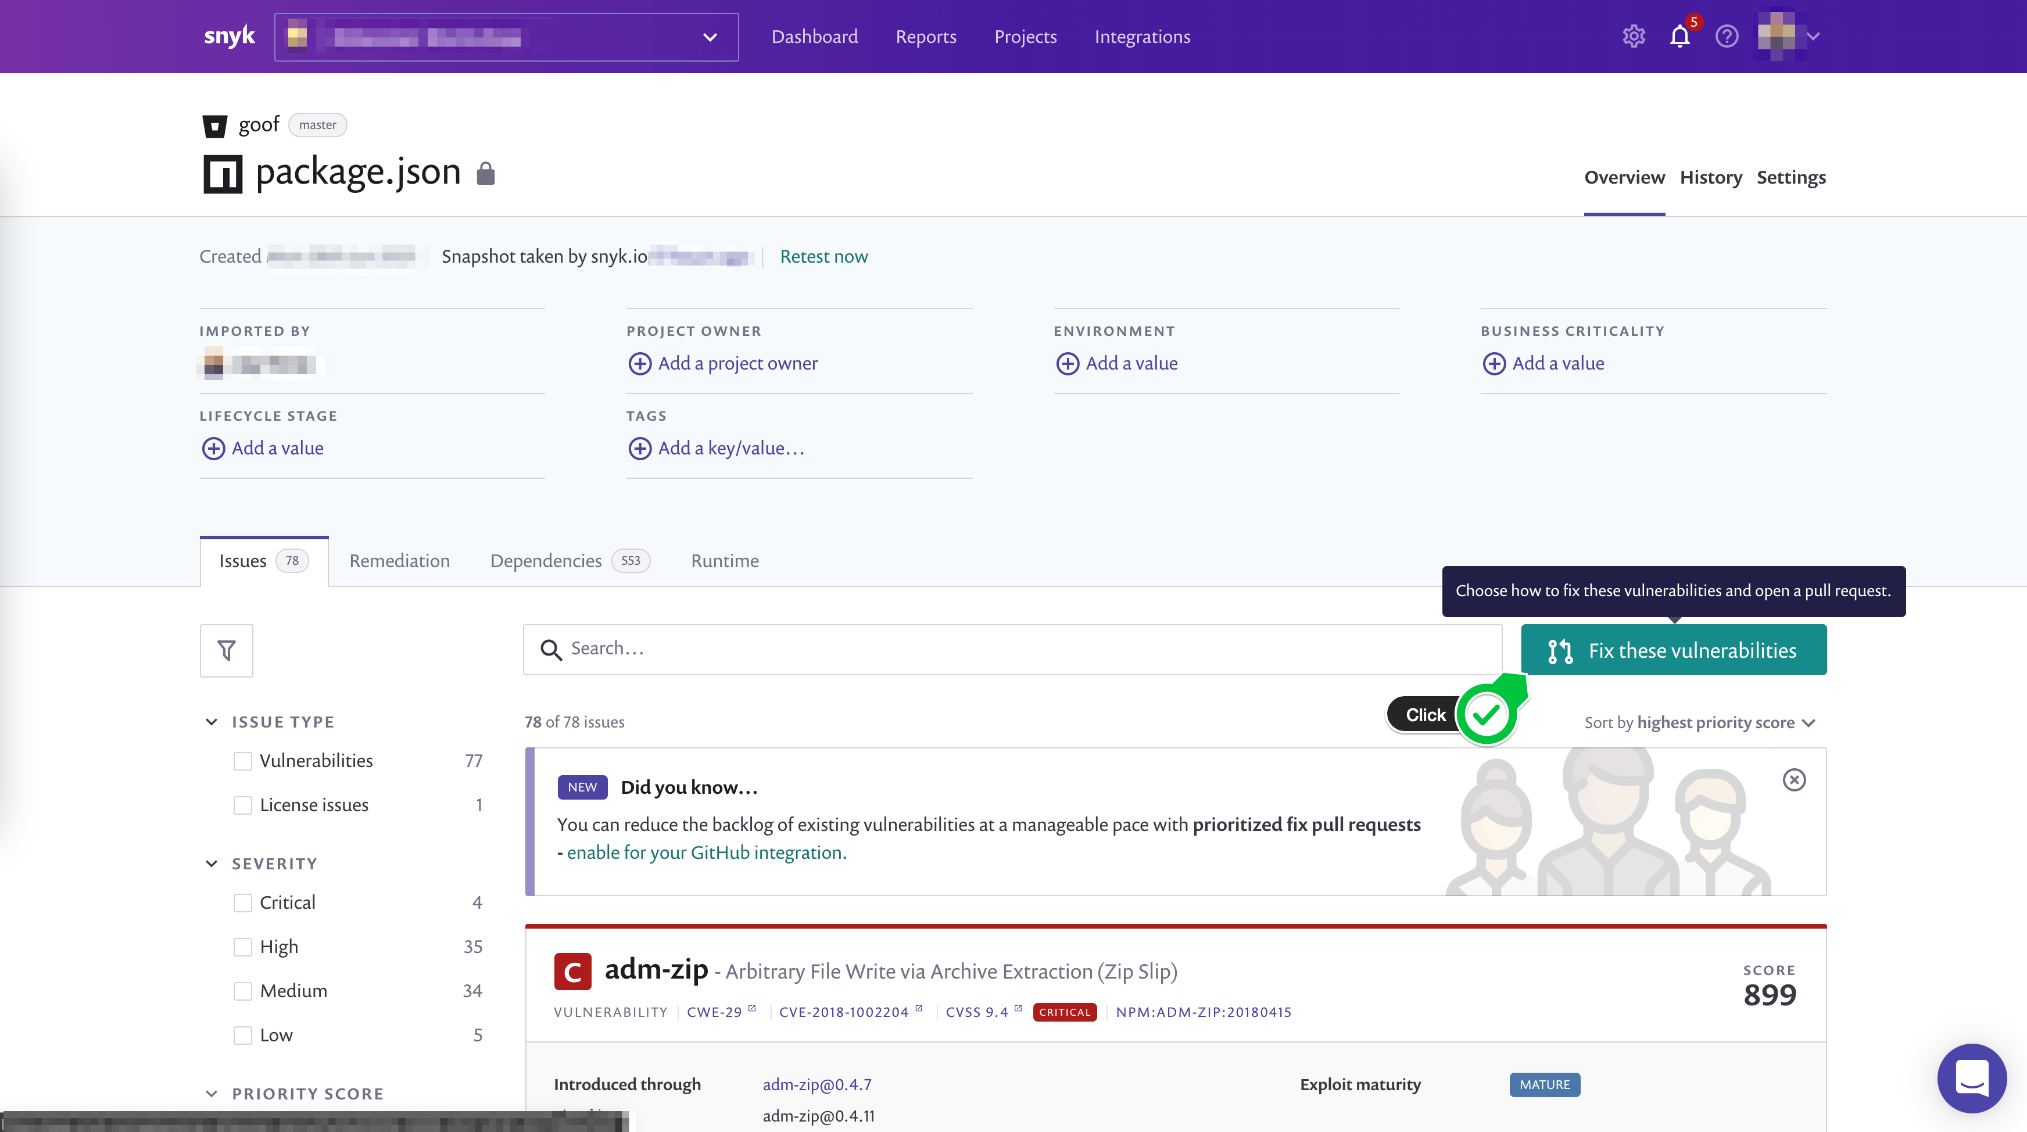Click the CRITICAL severity label
This screenshot has width=2027, height=1132.
(1064, 1012)
